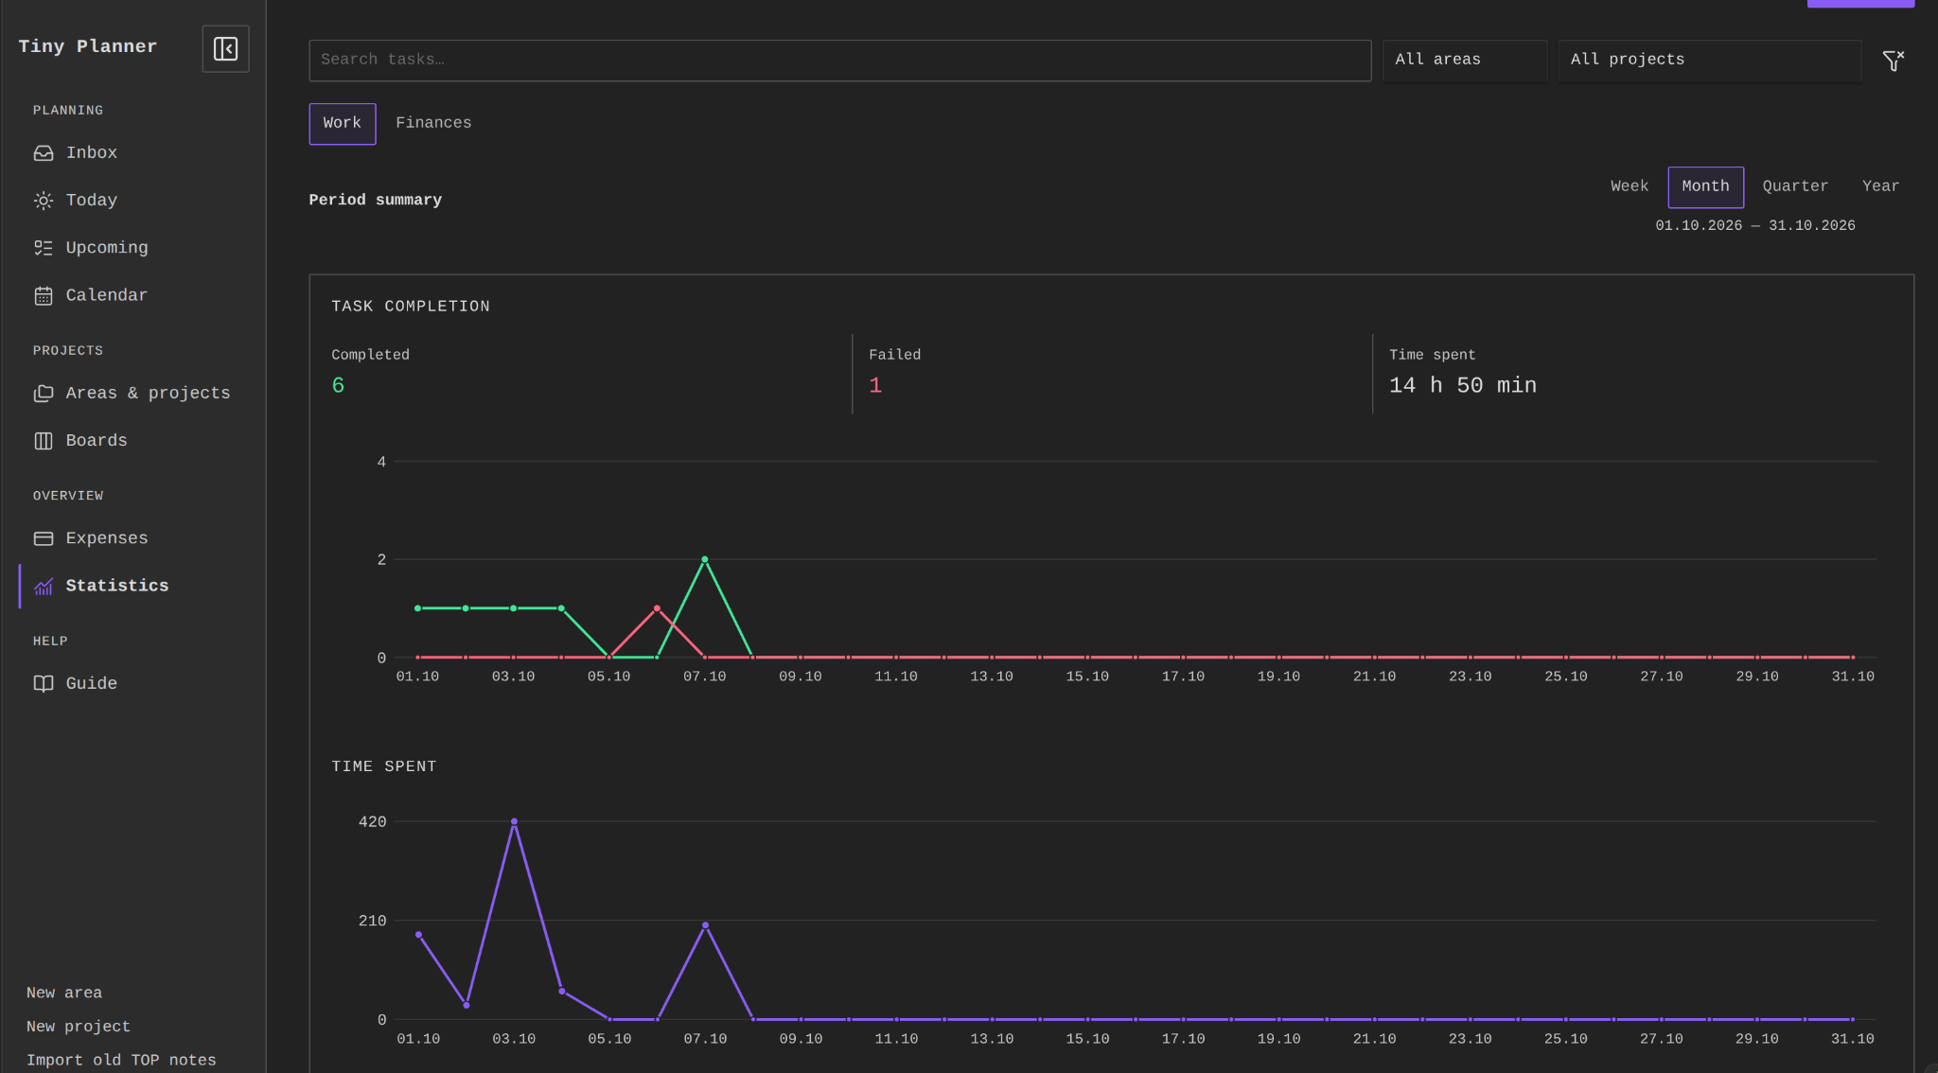The width and height of the screenshot is (1938, 1073).
Task: Click the Boards columns icon
Action: tap(44, 441)
